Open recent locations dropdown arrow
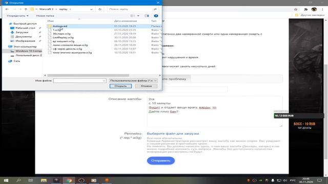 [x=20, y=9]
